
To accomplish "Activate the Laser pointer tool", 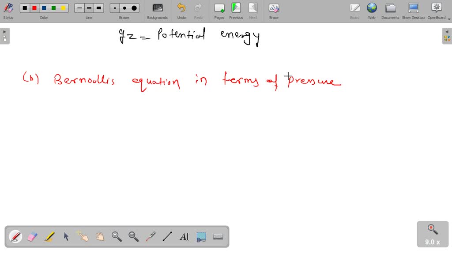I will [150, 237].
